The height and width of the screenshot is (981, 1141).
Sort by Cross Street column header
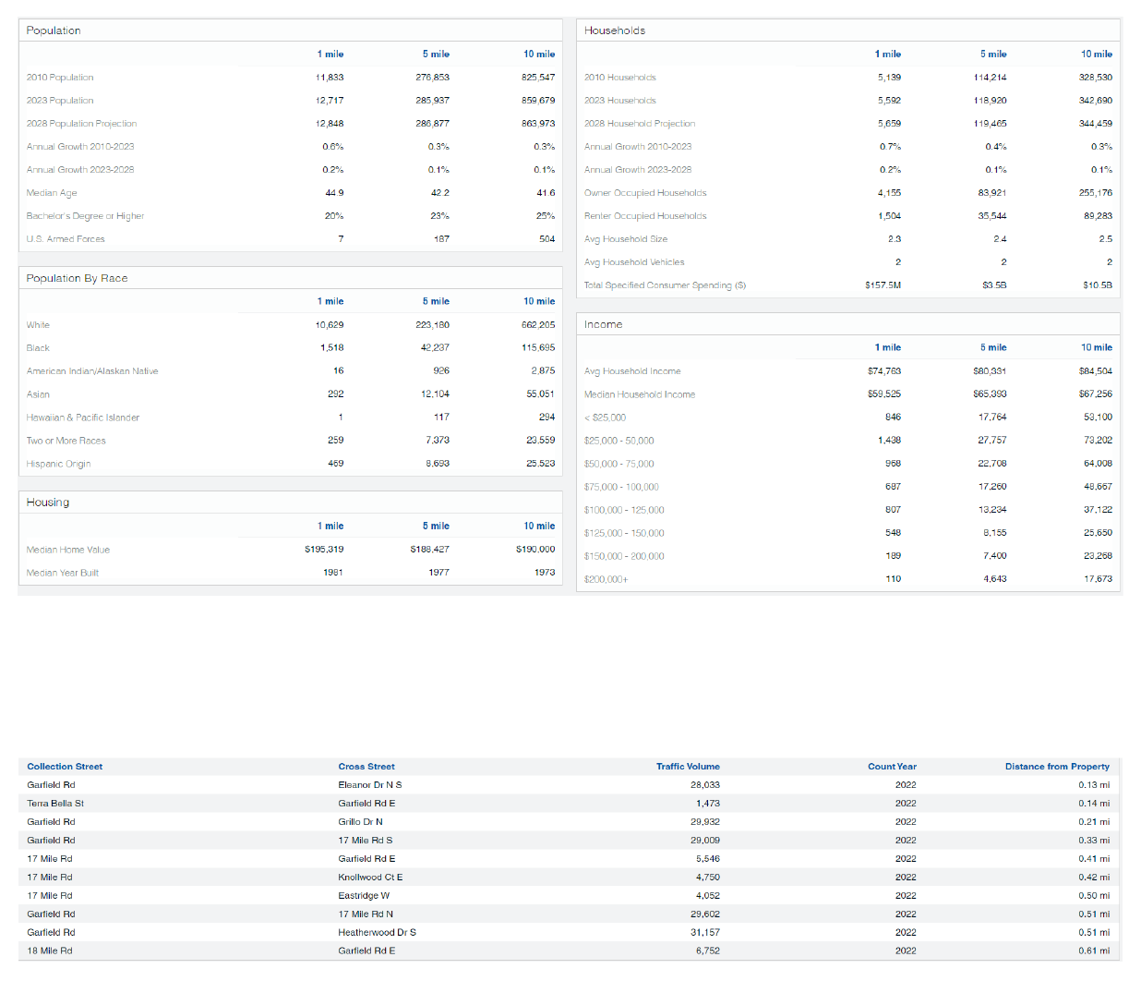pos(366,767)
